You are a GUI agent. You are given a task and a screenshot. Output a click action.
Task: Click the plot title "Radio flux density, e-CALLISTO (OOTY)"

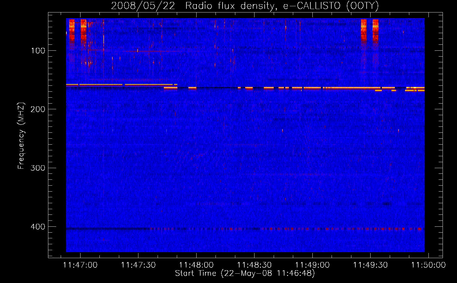pyautogui.click(x=282, y=6)
